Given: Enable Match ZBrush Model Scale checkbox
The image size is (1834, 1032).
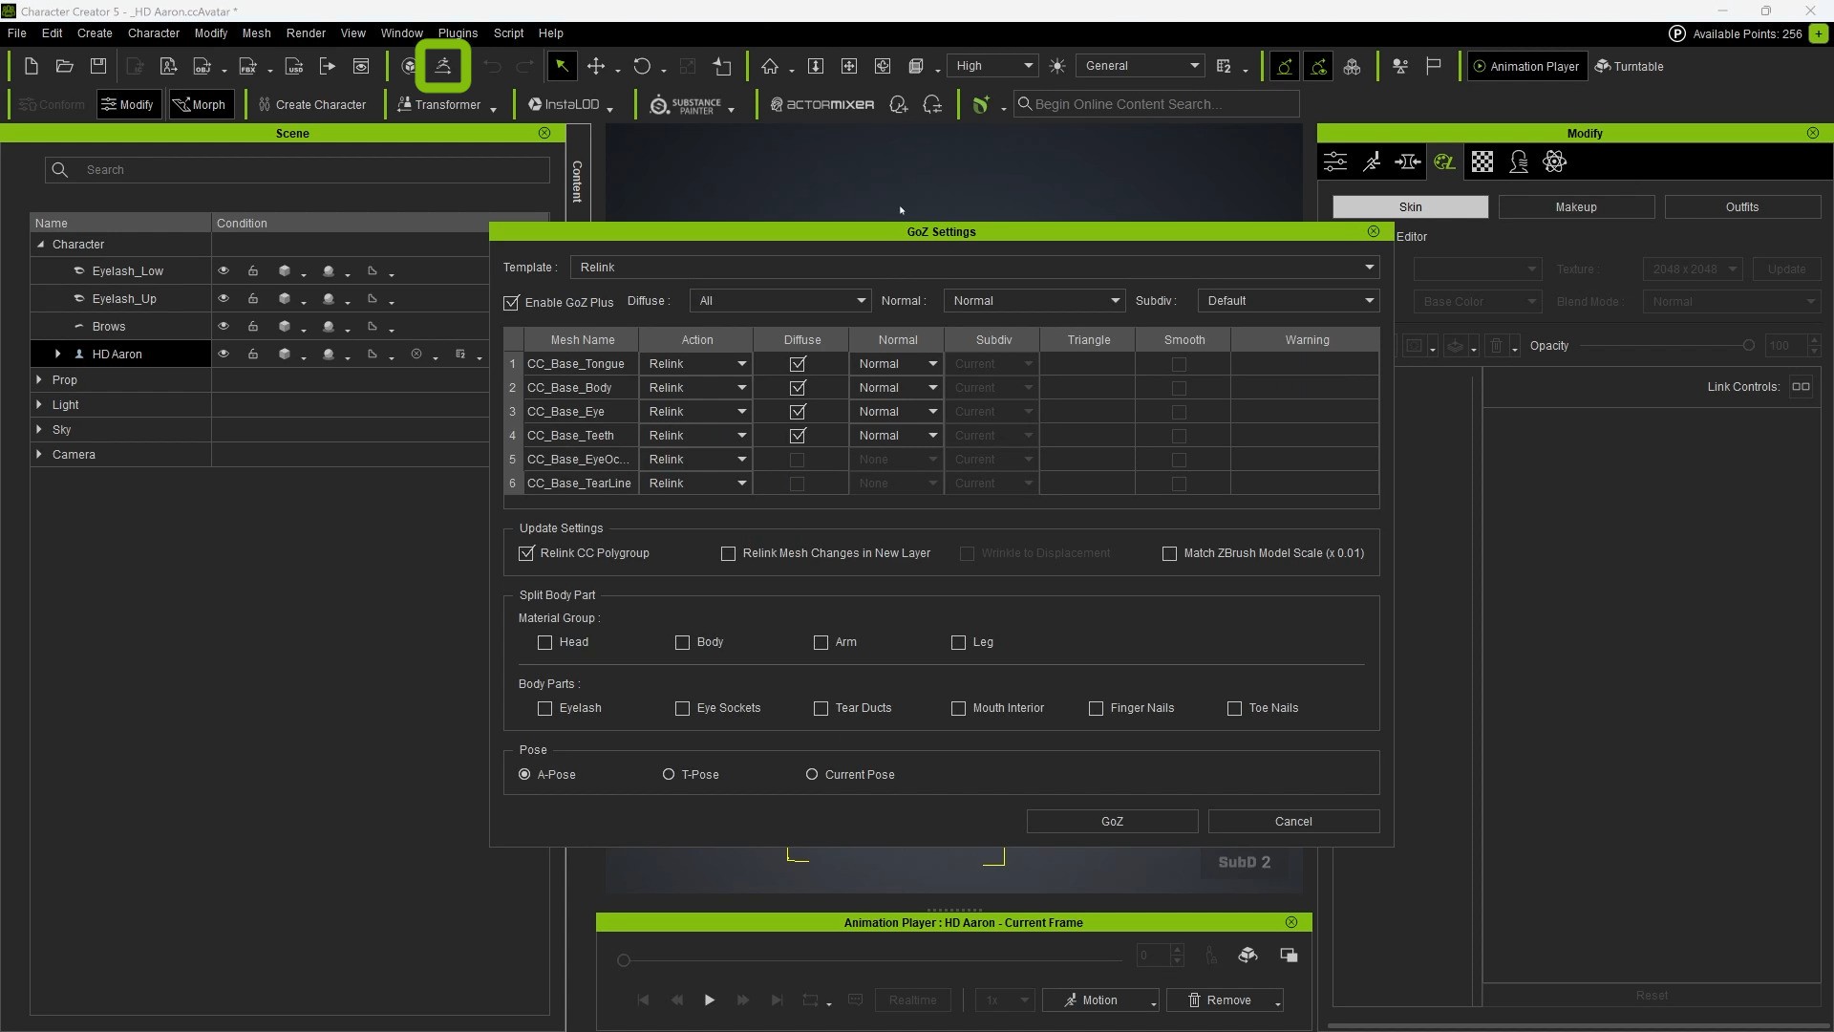Looking at the screenshot, I should click(1169, 553).
